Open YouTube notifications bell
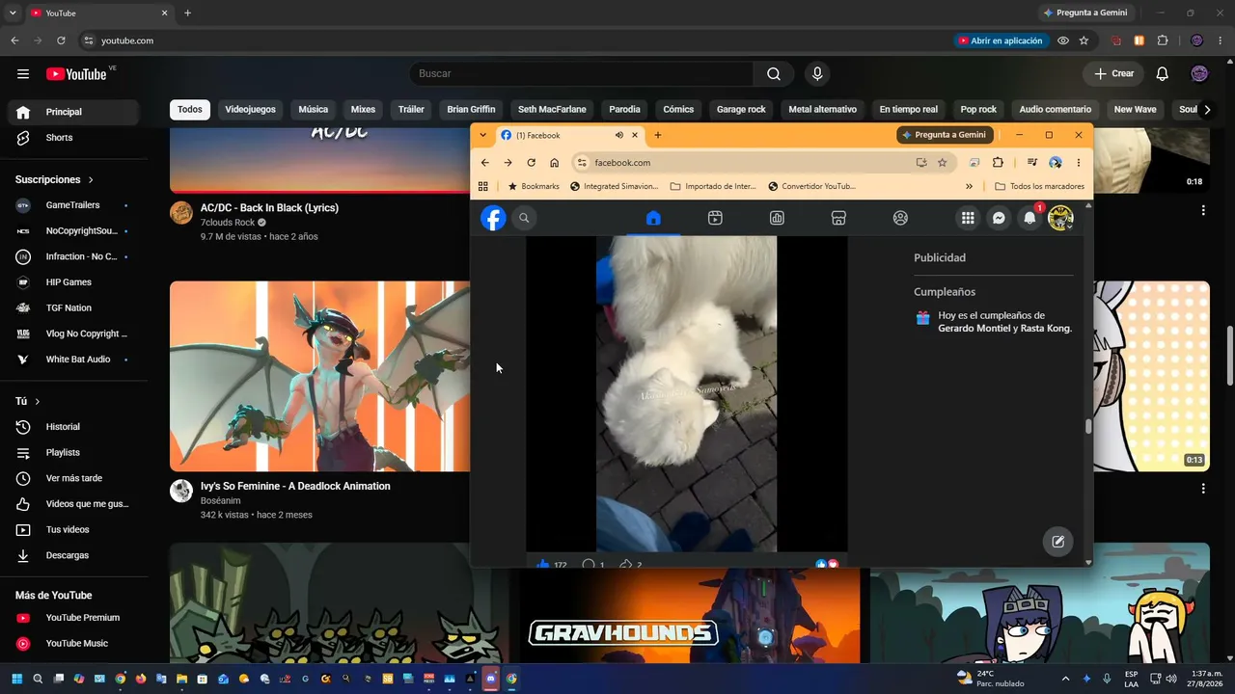Image resolution: width=1235 pixels, height=694 pixels. [x=1163, y=73]
